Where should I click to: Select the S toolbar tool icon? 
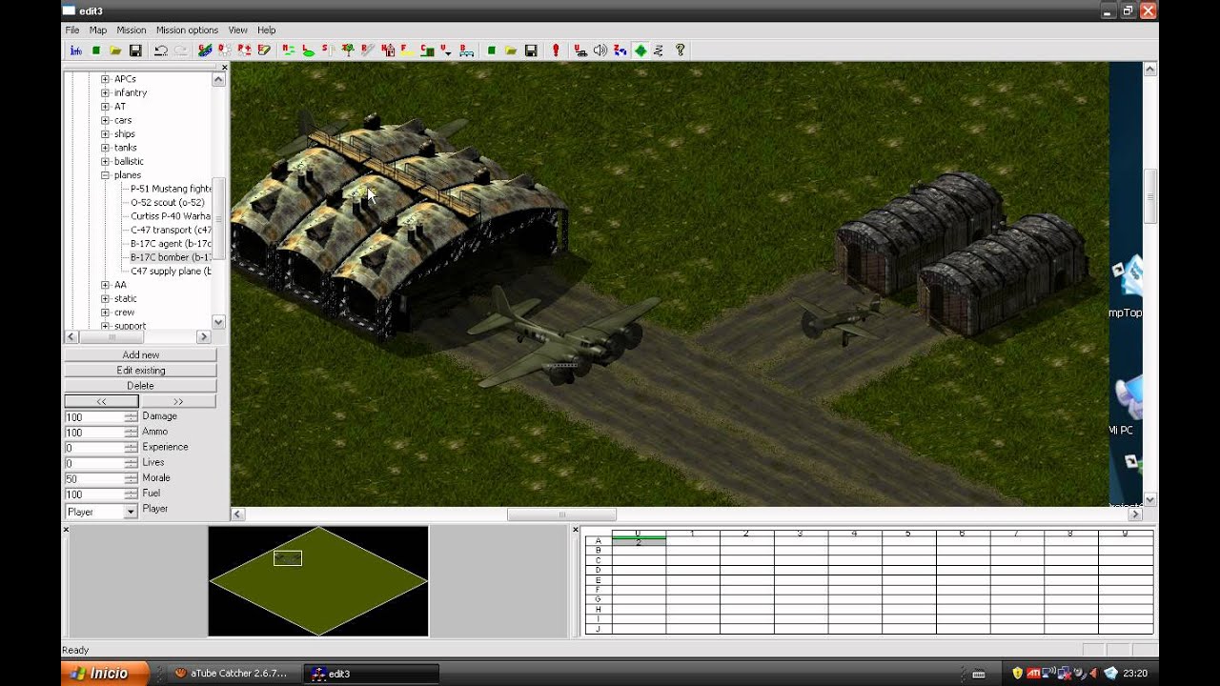327,50
